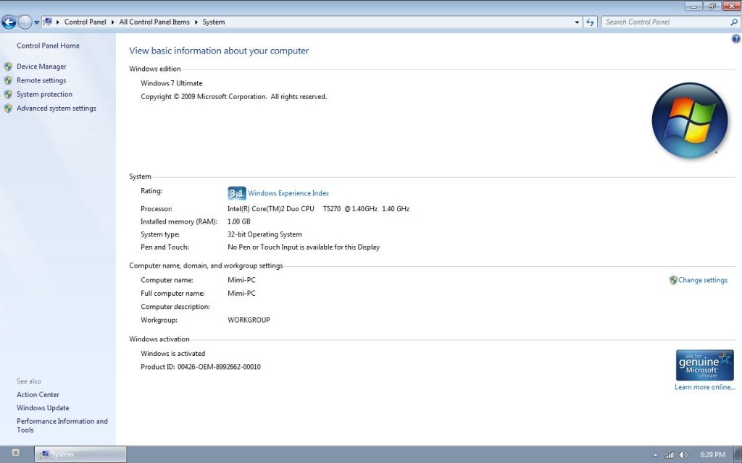Click the magnifier search icon
Image resolution: width=742 pixels, height=463 pixels.
(x=734, y=22)
